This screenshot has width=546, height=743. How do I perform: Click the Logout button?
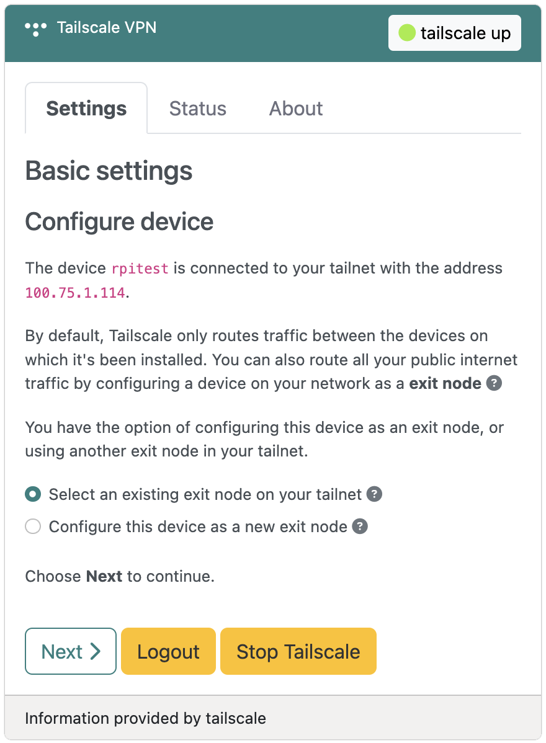coord(168,651)
